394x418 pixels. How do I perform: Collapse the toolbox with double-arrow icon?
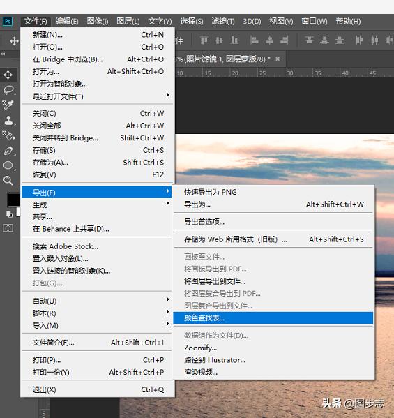coord(3,54)
